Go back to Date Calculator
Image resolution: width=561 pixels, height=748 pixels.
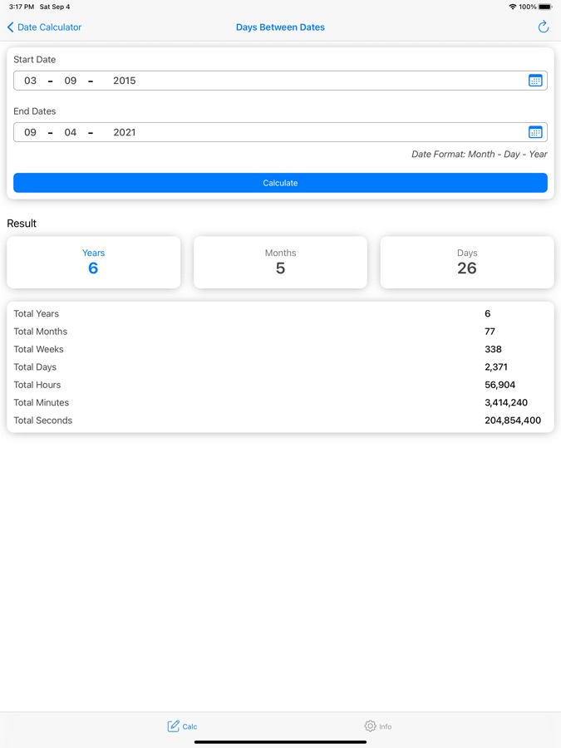click(x=48, y=27)
